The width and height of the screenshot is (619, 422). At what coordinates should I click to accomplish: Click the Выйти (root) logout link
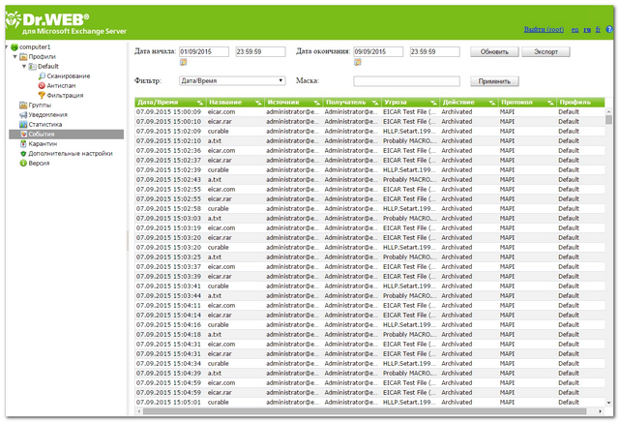pyautogui.click(x=544, y=30)
